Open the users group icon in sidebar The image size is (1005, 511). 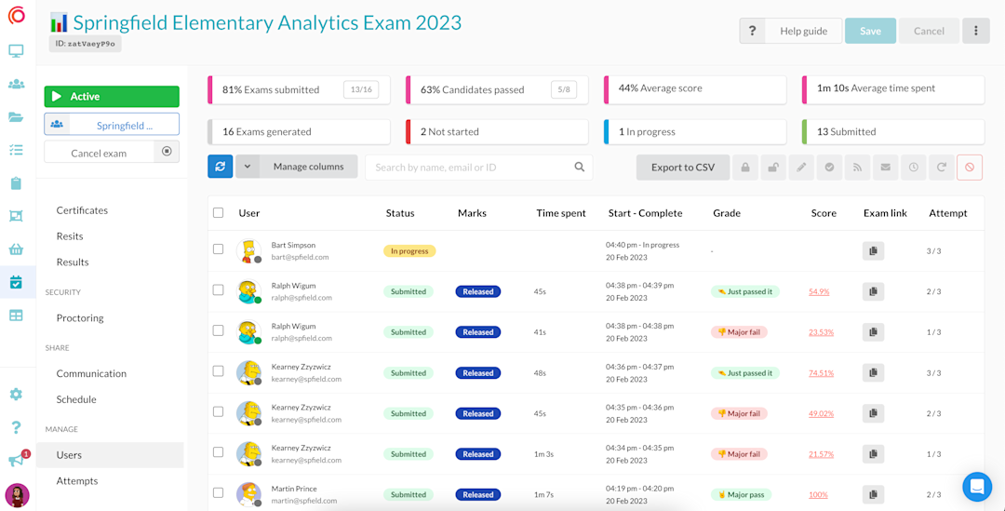pyautogui.click(x=16, y=84)
